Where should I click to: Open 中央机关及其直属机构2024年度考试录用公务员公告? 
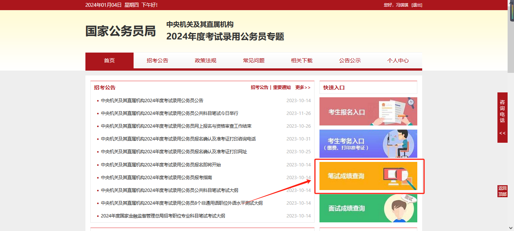152,101
